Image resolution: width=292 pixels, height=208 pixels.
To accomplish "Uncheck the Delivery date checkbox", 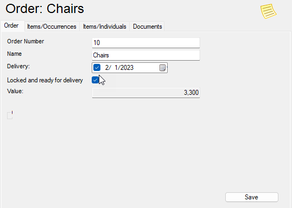I will tap(97, 68).
